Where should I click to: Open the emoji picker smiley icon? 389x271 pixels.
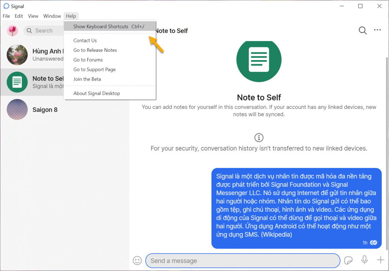coord(137,260)
